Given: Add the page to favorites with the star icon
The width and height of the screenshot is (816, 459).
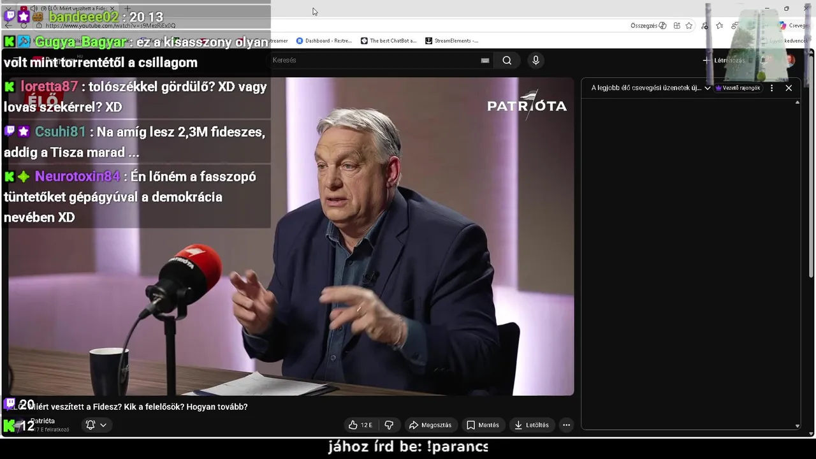Looking at the screenshot, I should 689,25.
